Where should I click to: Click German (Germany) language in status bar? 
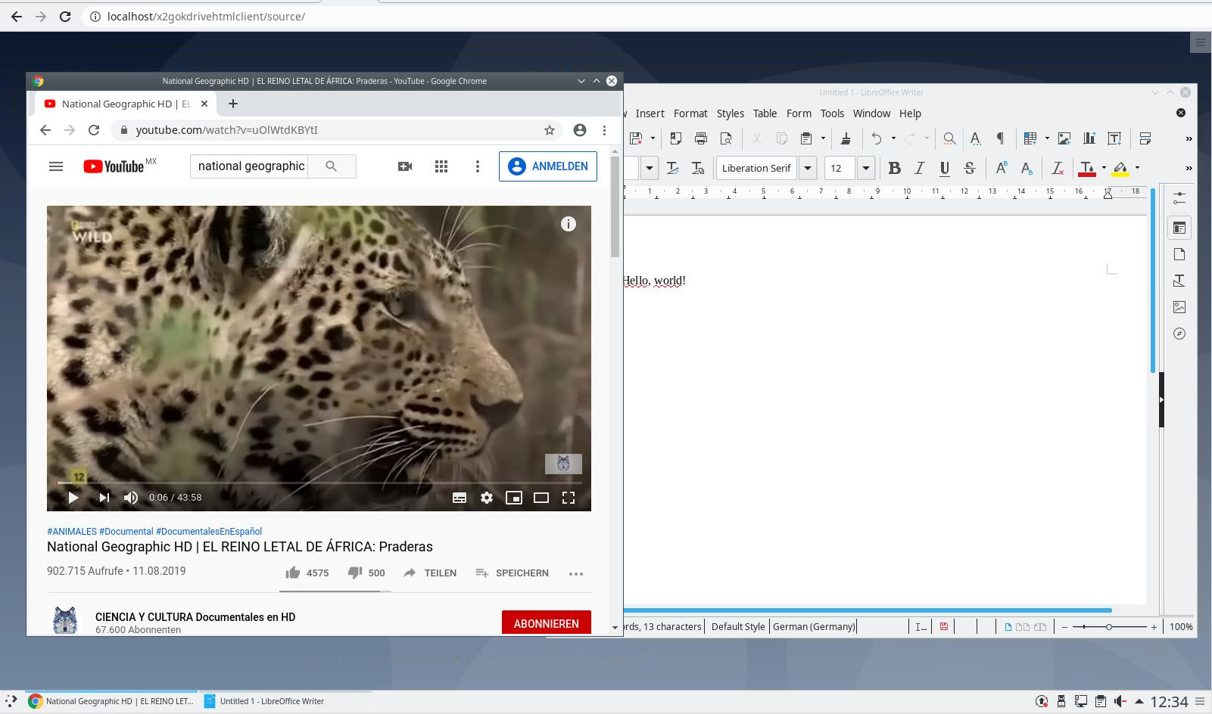(814, 626)
